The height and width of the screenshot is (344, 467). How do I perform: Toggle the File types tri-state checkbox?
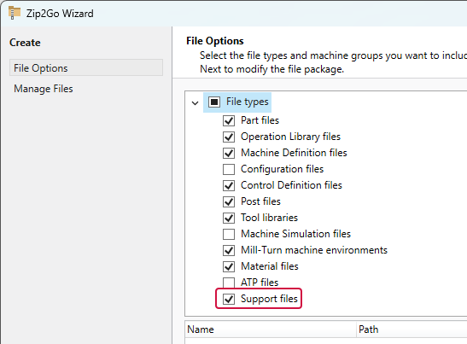click(x=214, y=102)
